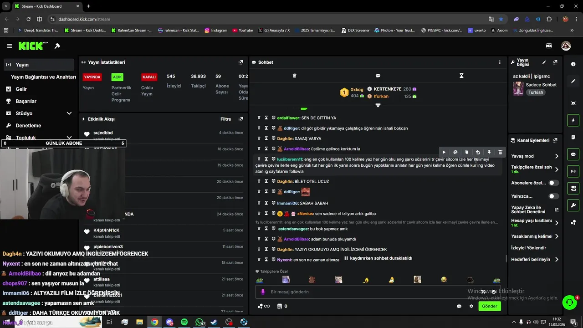Edit stream info with the pencil icon
Viewport: 583px width, 328px height.
point(544,62)
